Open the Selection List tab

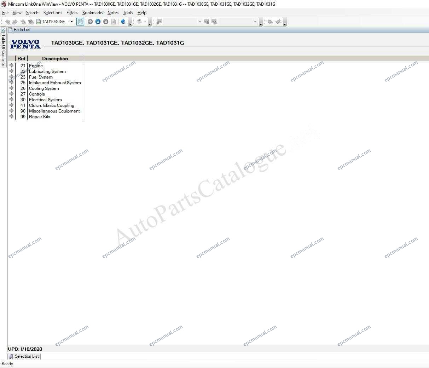click(x=24, y=356)
